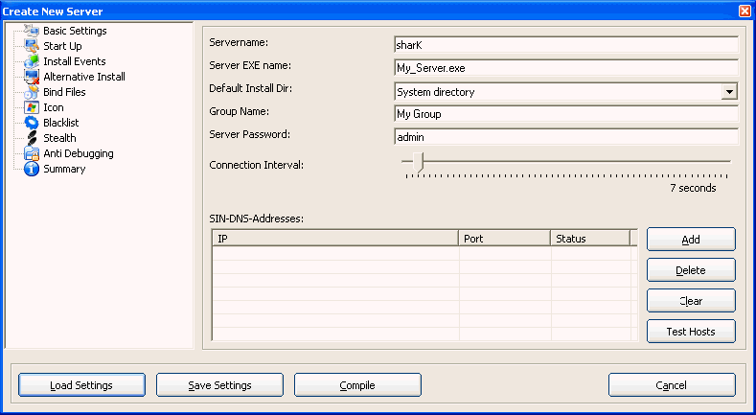Select the Basic Settings icon in tree
The image size is (756, 415).
31,31
